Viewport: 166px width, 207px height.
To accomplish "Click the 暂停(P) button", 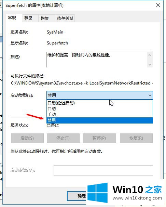I will pos(99,138).
